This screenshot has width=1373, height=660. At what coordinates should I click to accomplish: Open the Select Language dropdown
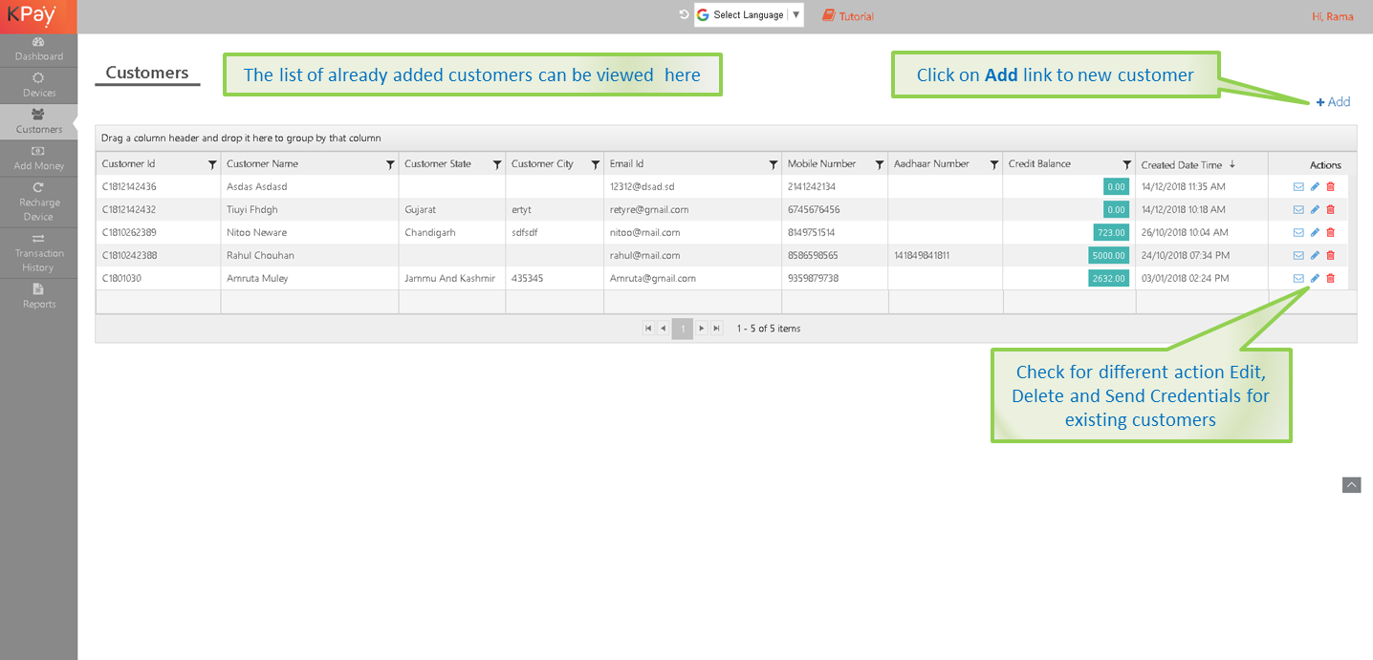749,15
